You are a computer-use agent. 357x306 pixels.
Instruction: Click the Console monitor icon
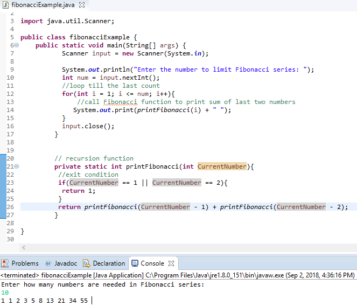point(135,263)
